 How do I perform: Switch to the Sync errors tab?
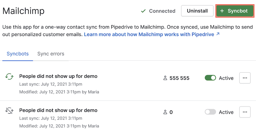coord(51,54)
